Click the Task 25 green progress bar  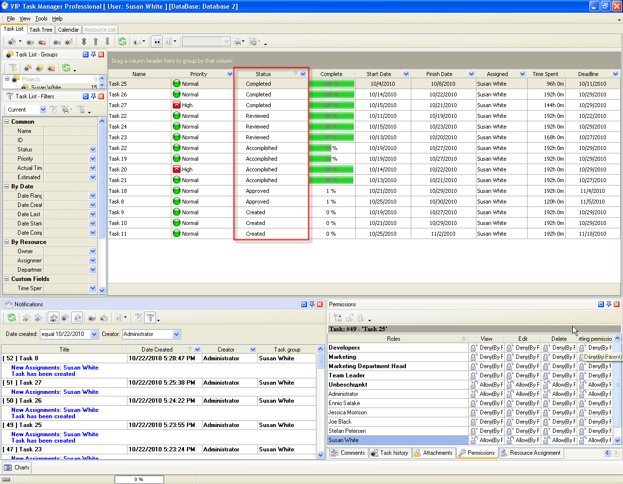coord(331,84)
